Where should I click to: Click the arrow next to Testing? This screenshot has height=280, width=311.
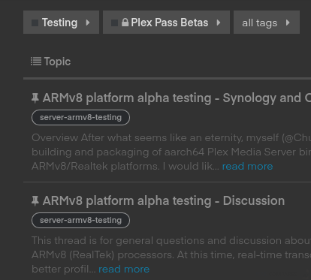pos(88,23)
